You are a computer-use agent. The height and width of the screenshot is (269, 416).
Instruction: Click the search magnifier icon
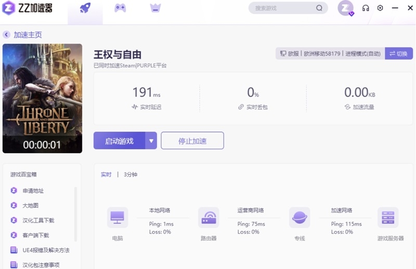click(x=319, y=8)
